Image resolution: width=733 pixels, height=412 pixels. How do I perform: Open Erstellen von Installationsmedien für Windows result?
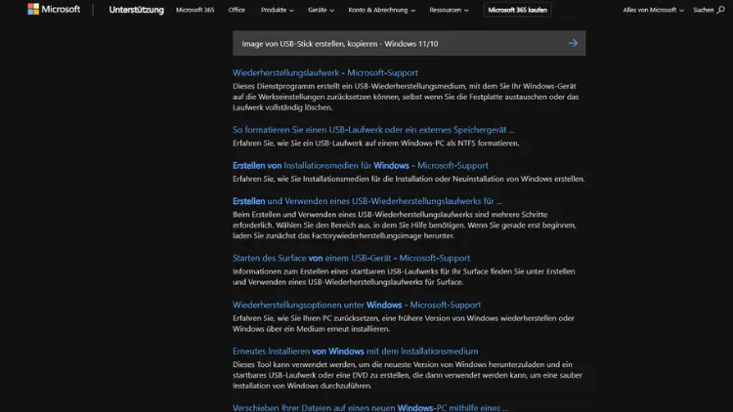click(x=361, y=165)
